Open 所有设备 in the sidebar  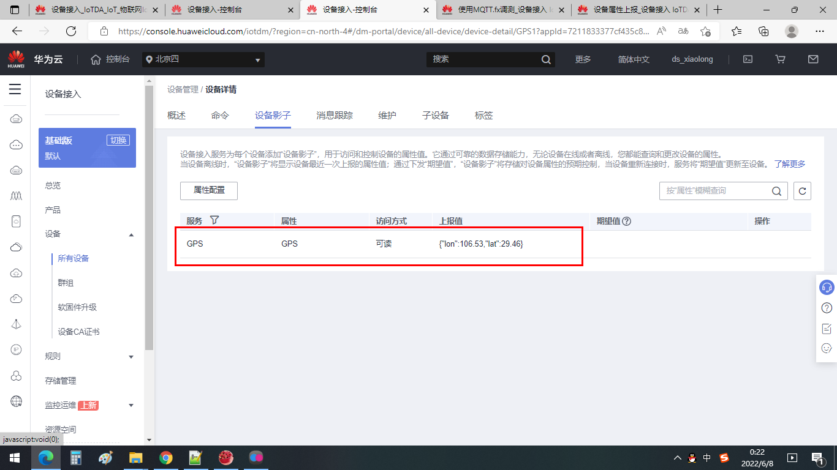(x=74, y=258)
